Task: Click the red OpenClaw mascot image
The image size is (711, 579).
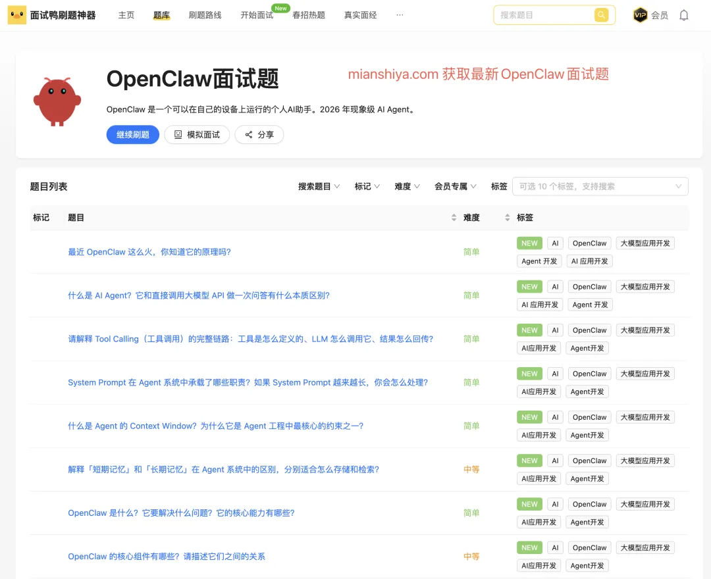Action: [x=57, y=101]
